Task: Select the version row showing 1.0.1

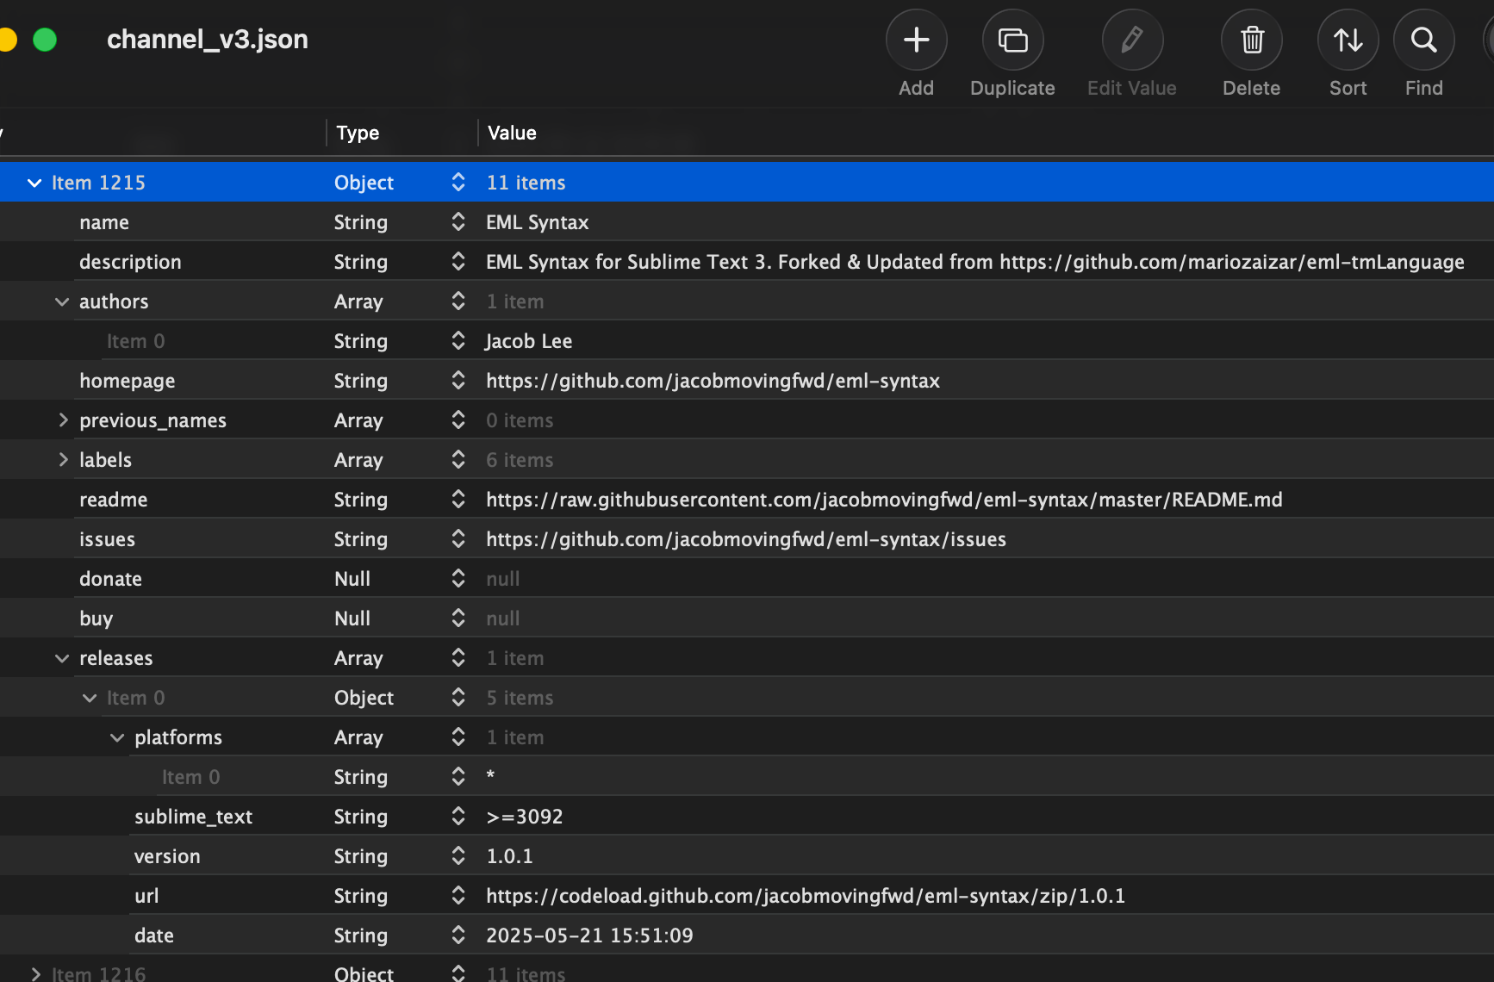Action: tap(509, 855)
